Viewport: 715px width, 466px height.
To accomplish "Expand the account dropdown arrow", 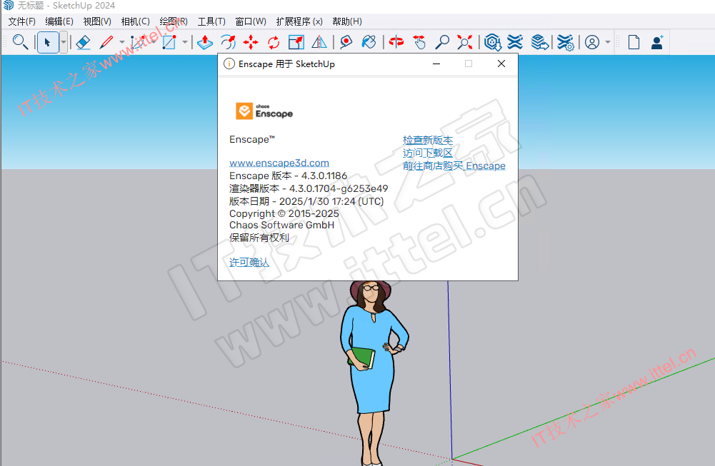I will (607, 42).
